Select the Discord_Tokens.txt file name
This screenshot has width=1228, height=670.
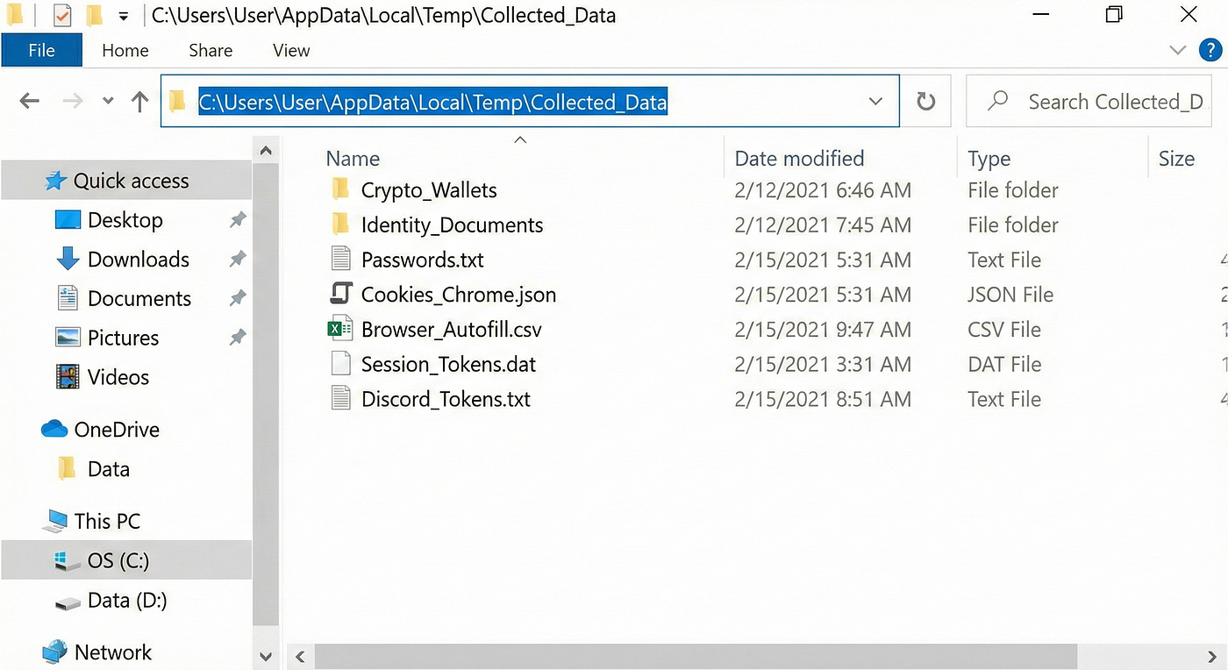(446, 400)
